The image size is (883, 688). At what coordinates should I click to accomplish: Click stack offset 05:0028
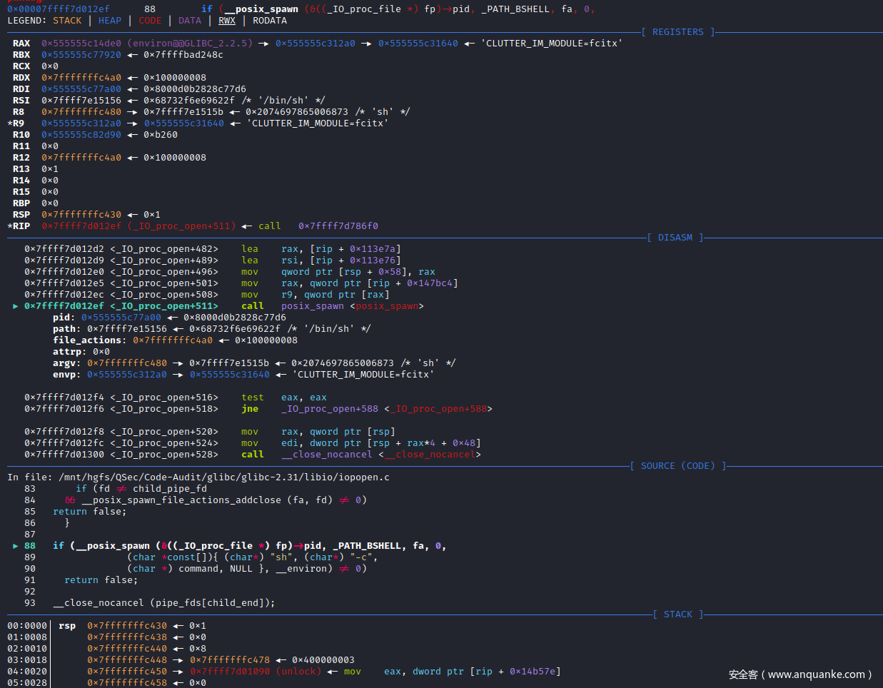click(27, 683)
